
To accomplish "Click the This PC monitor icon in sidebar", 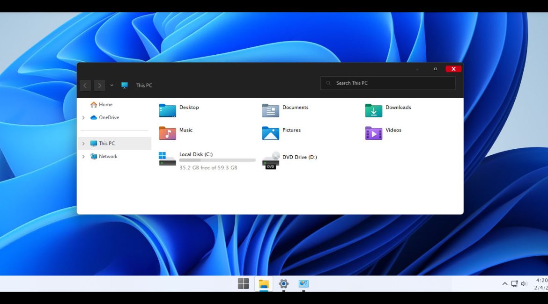I will point(93,144).
